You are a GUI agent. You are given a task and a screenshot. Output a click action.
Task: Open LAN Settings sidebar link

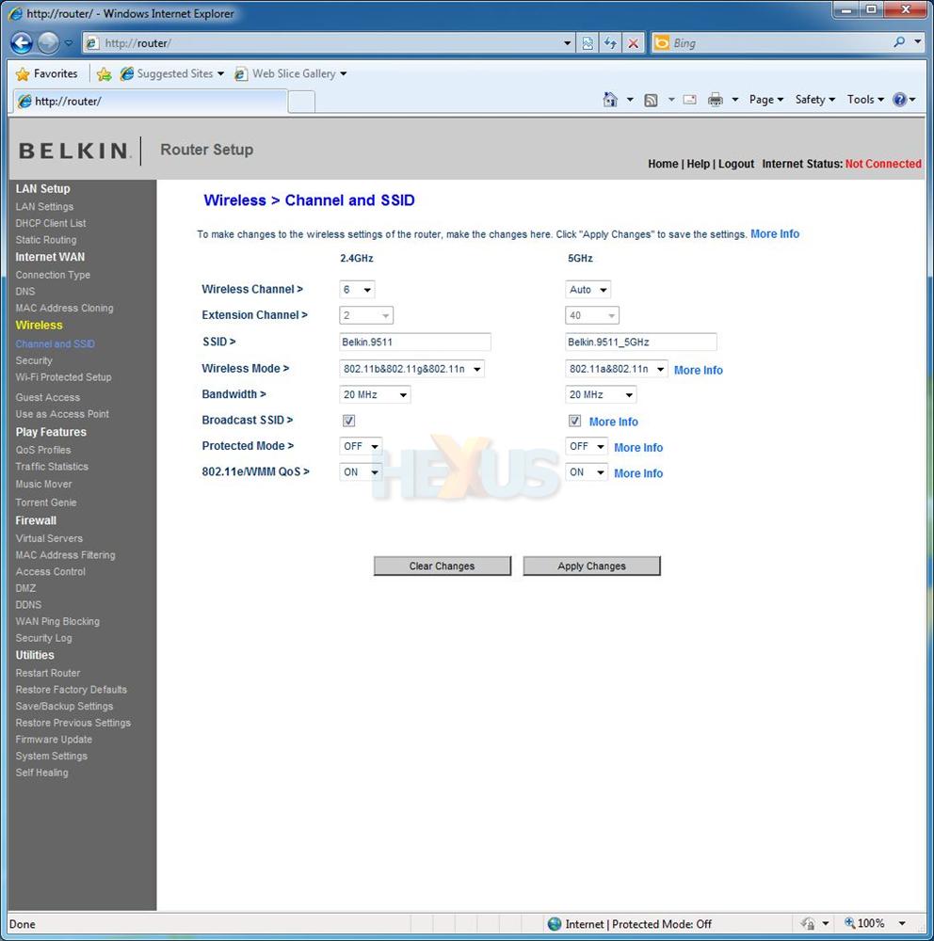(x=44, y=206)
